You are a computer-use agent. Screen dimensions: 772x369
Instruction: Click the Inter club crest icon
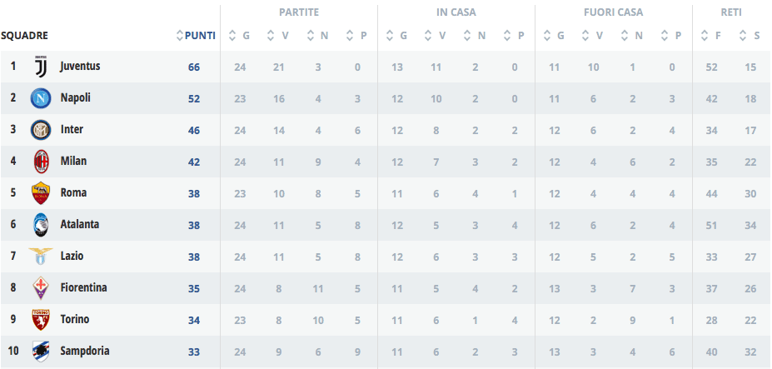point(41,130)
